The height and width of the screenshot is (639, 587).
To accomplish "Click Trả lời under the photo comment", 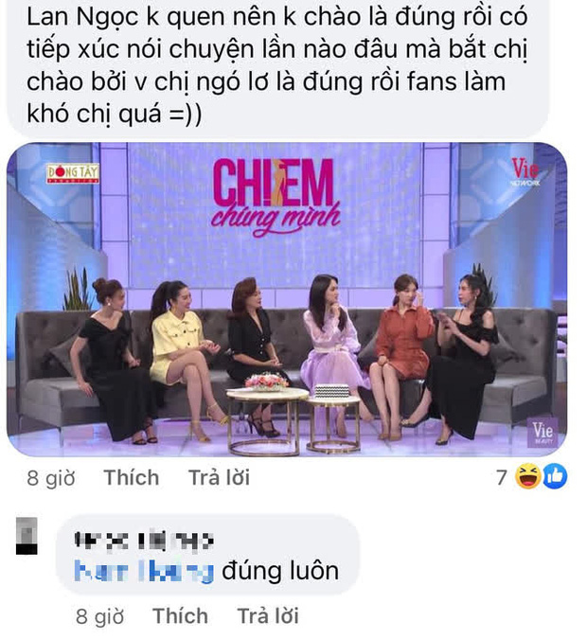I will click(x=219, y=478).
